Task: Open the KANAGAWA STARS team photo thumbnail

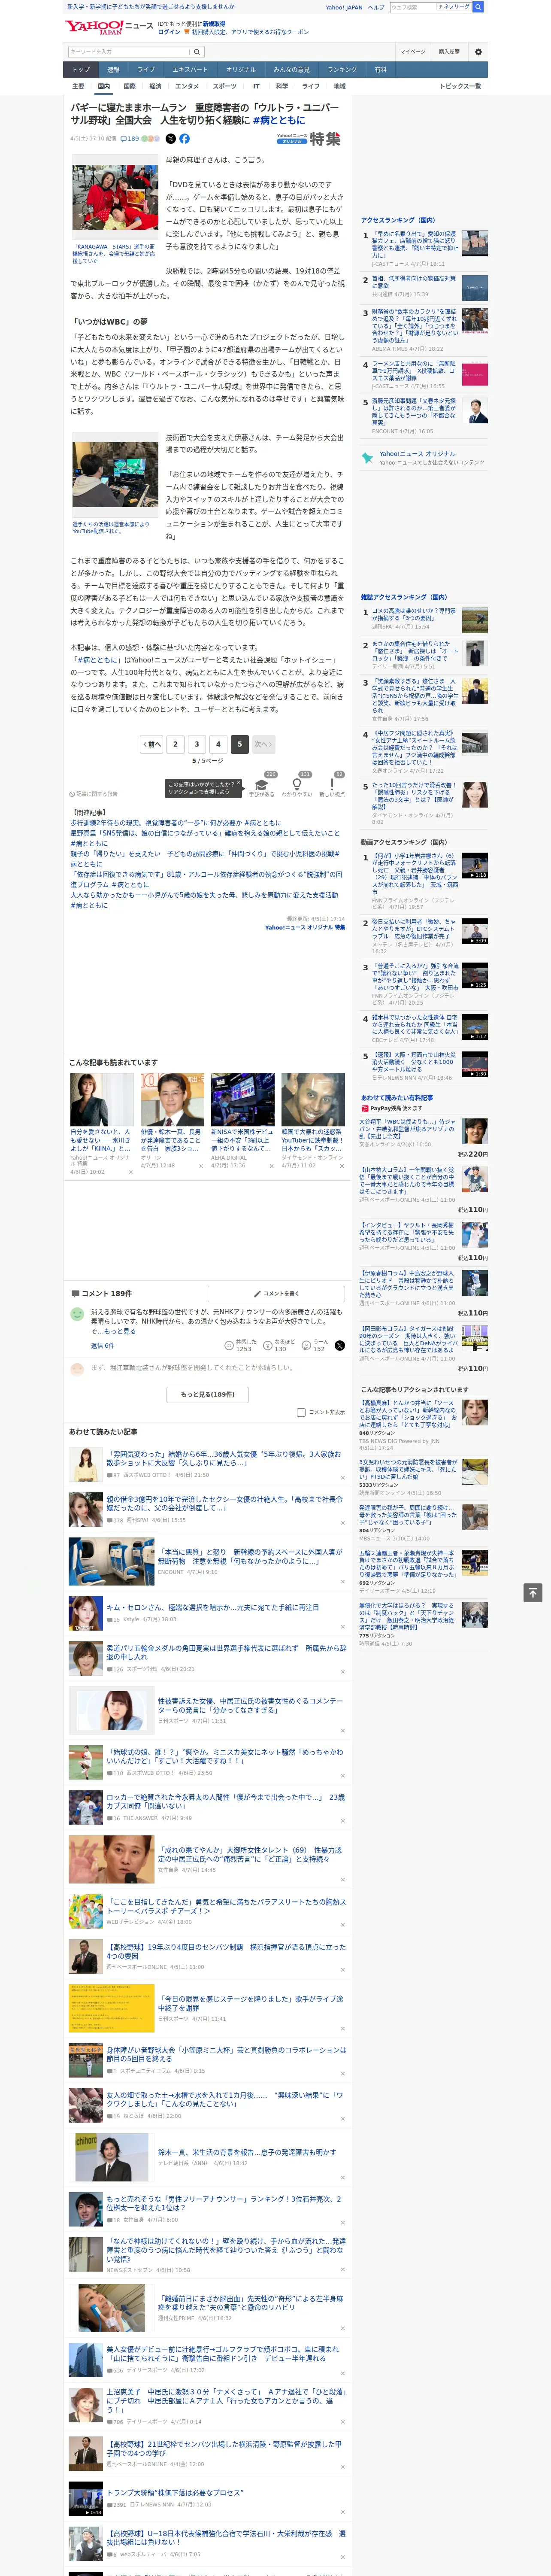Action: pyautogui.click(x=115, y=198)
